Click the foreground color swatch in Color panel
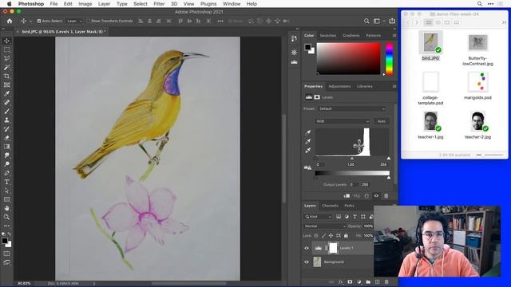Viewport: 511px width, 287px height. [x=307, y=47]
